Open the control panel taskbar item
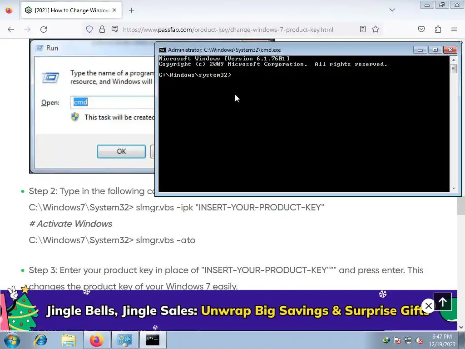The width and height of the screenshot is (465, 349). (124, 340)
